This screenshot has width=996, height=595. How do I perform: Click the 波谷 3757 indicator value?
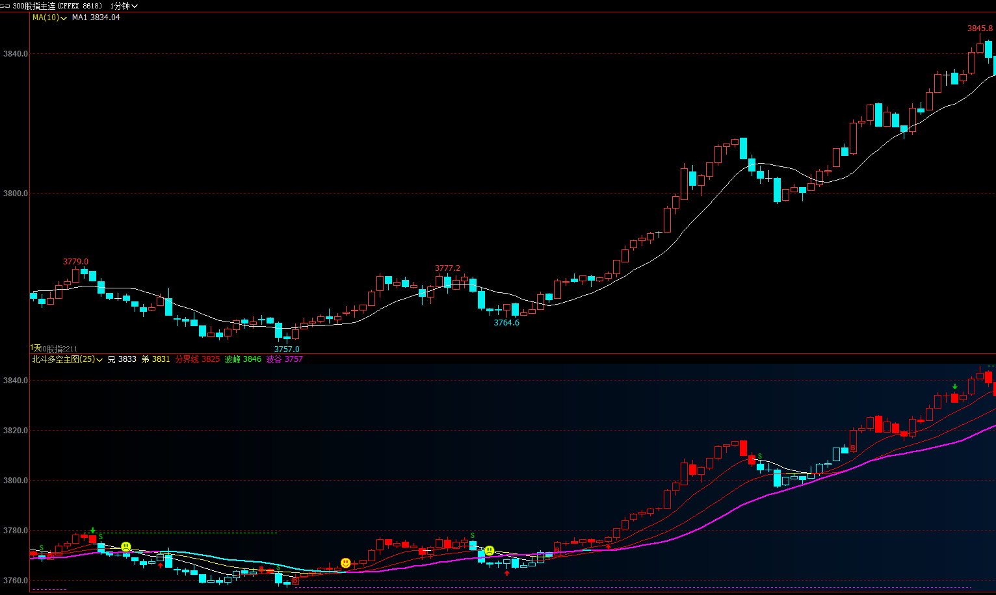(285, 359)
